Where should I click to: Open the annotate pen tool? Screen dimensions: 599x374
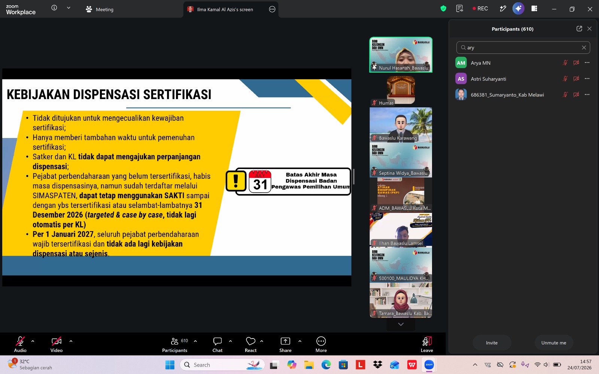click(503, 9)
